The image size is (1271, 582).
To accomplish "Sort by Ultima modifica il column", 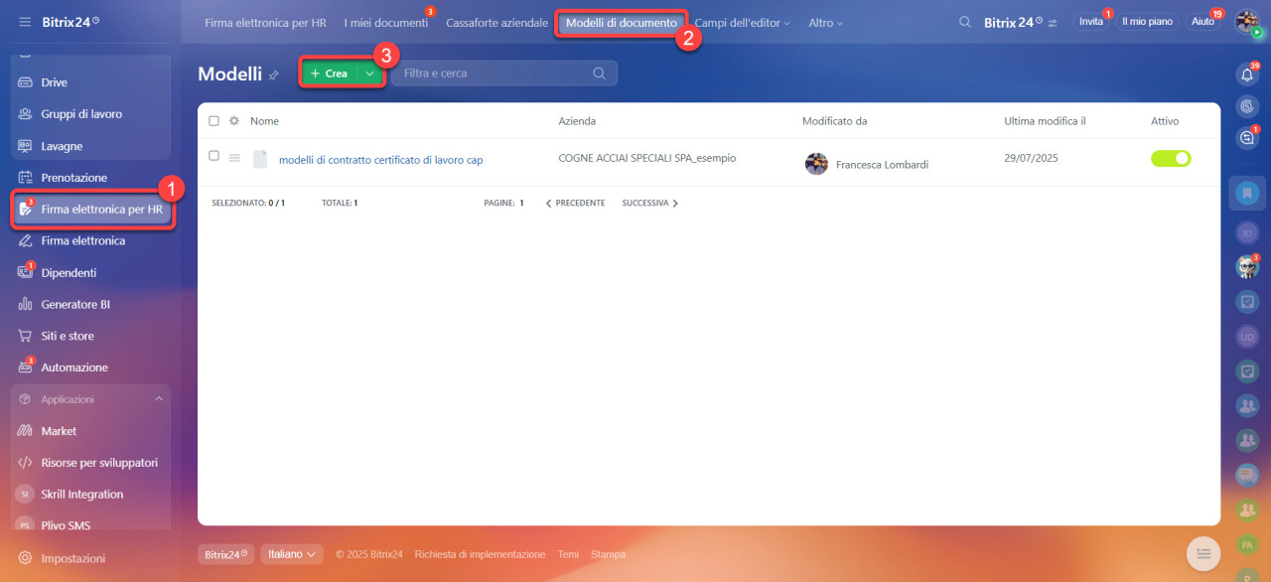I will (1045, 121).
